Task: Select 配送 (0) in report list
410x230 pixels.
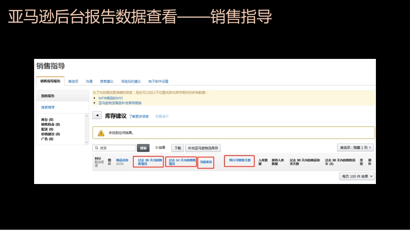Action: click(x=47, y=129)
